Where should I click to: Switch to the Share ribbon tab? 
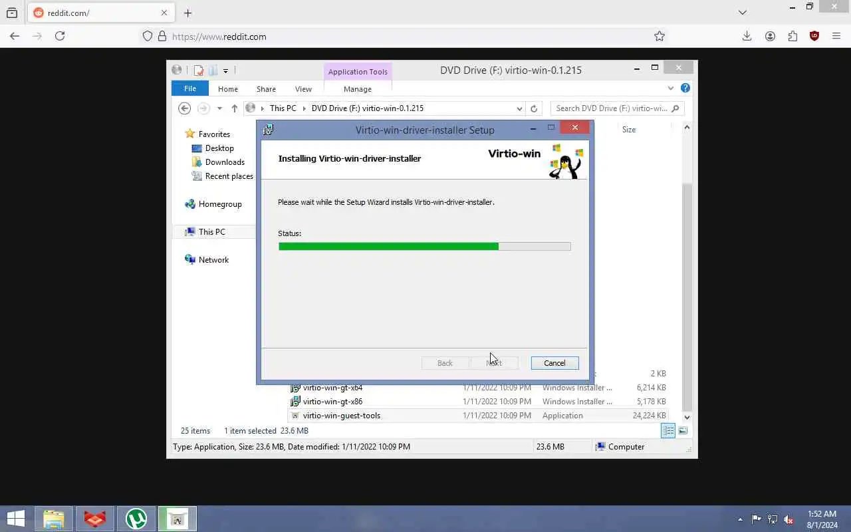point(266,88)
